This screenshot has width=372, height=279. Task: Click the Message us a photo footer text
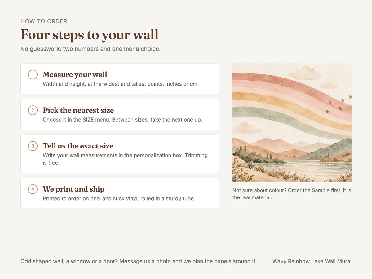[x=139, y=261]
